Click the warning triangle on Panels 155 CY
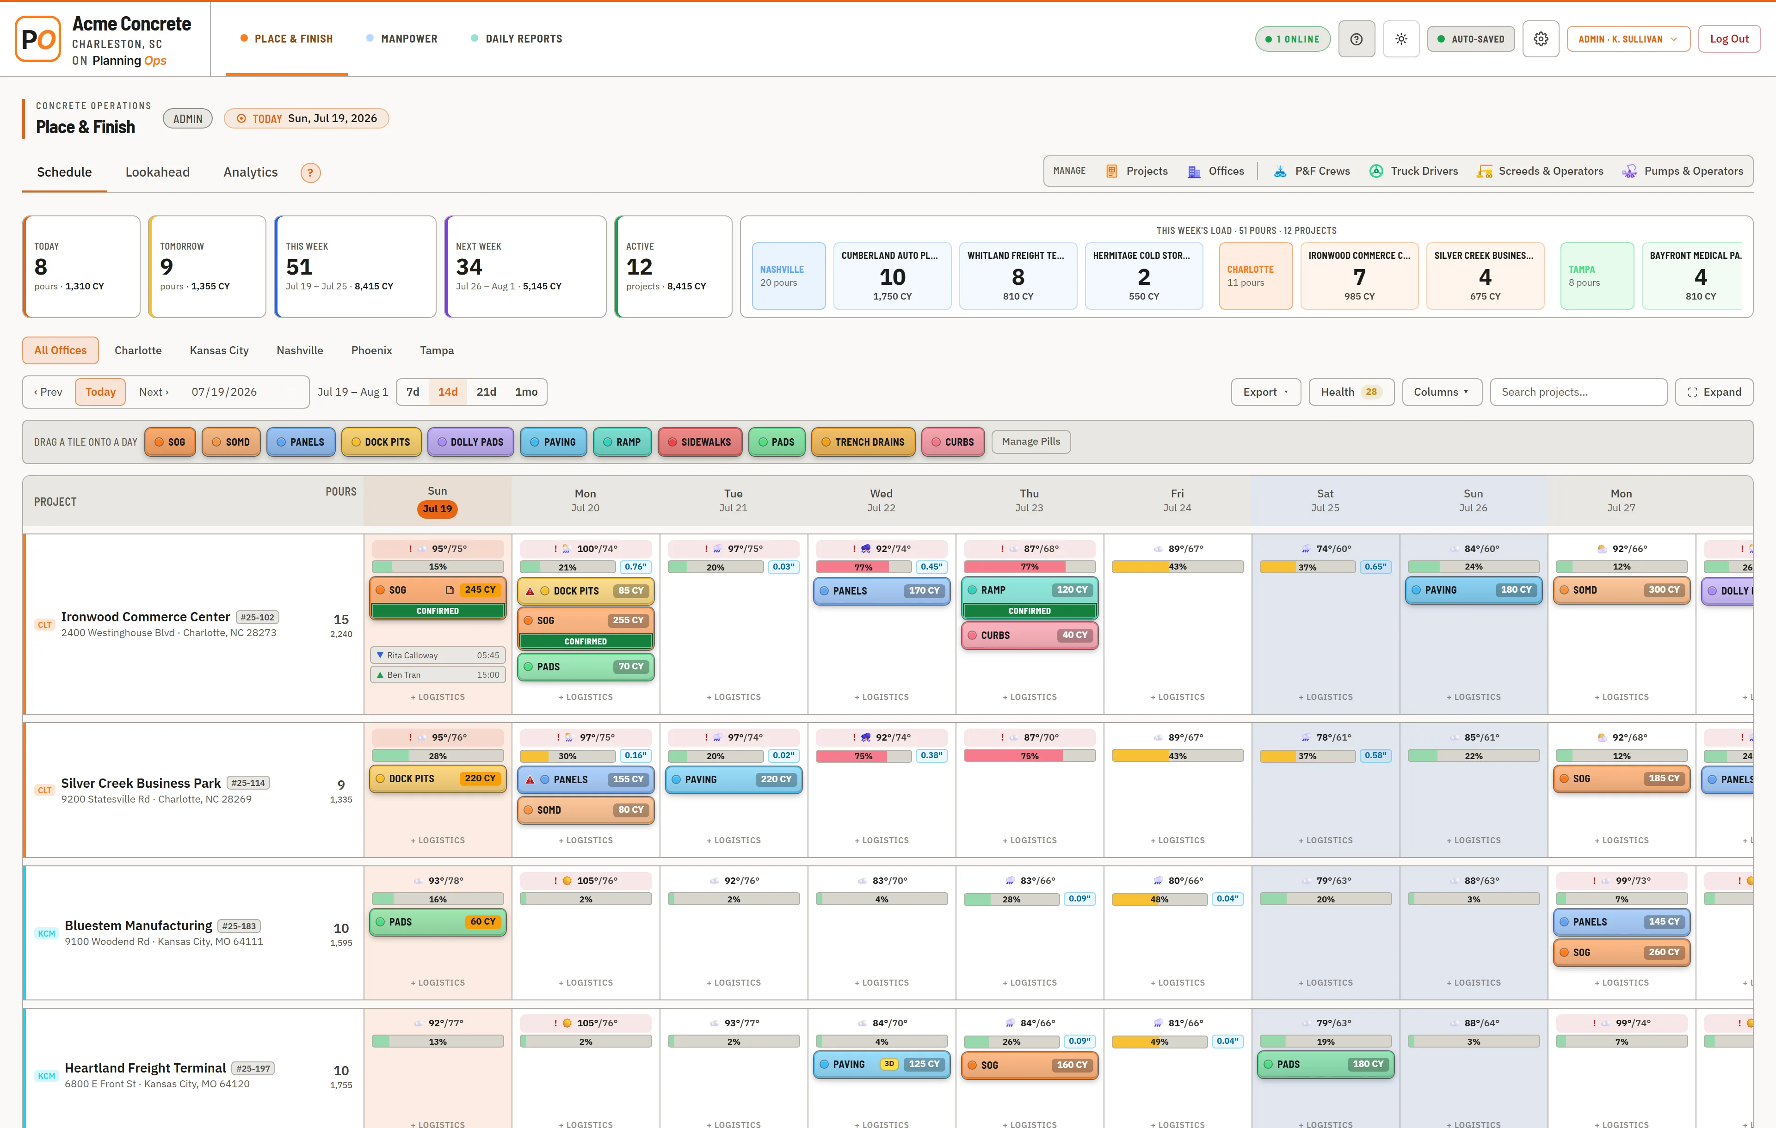 [x=530, y=779]
